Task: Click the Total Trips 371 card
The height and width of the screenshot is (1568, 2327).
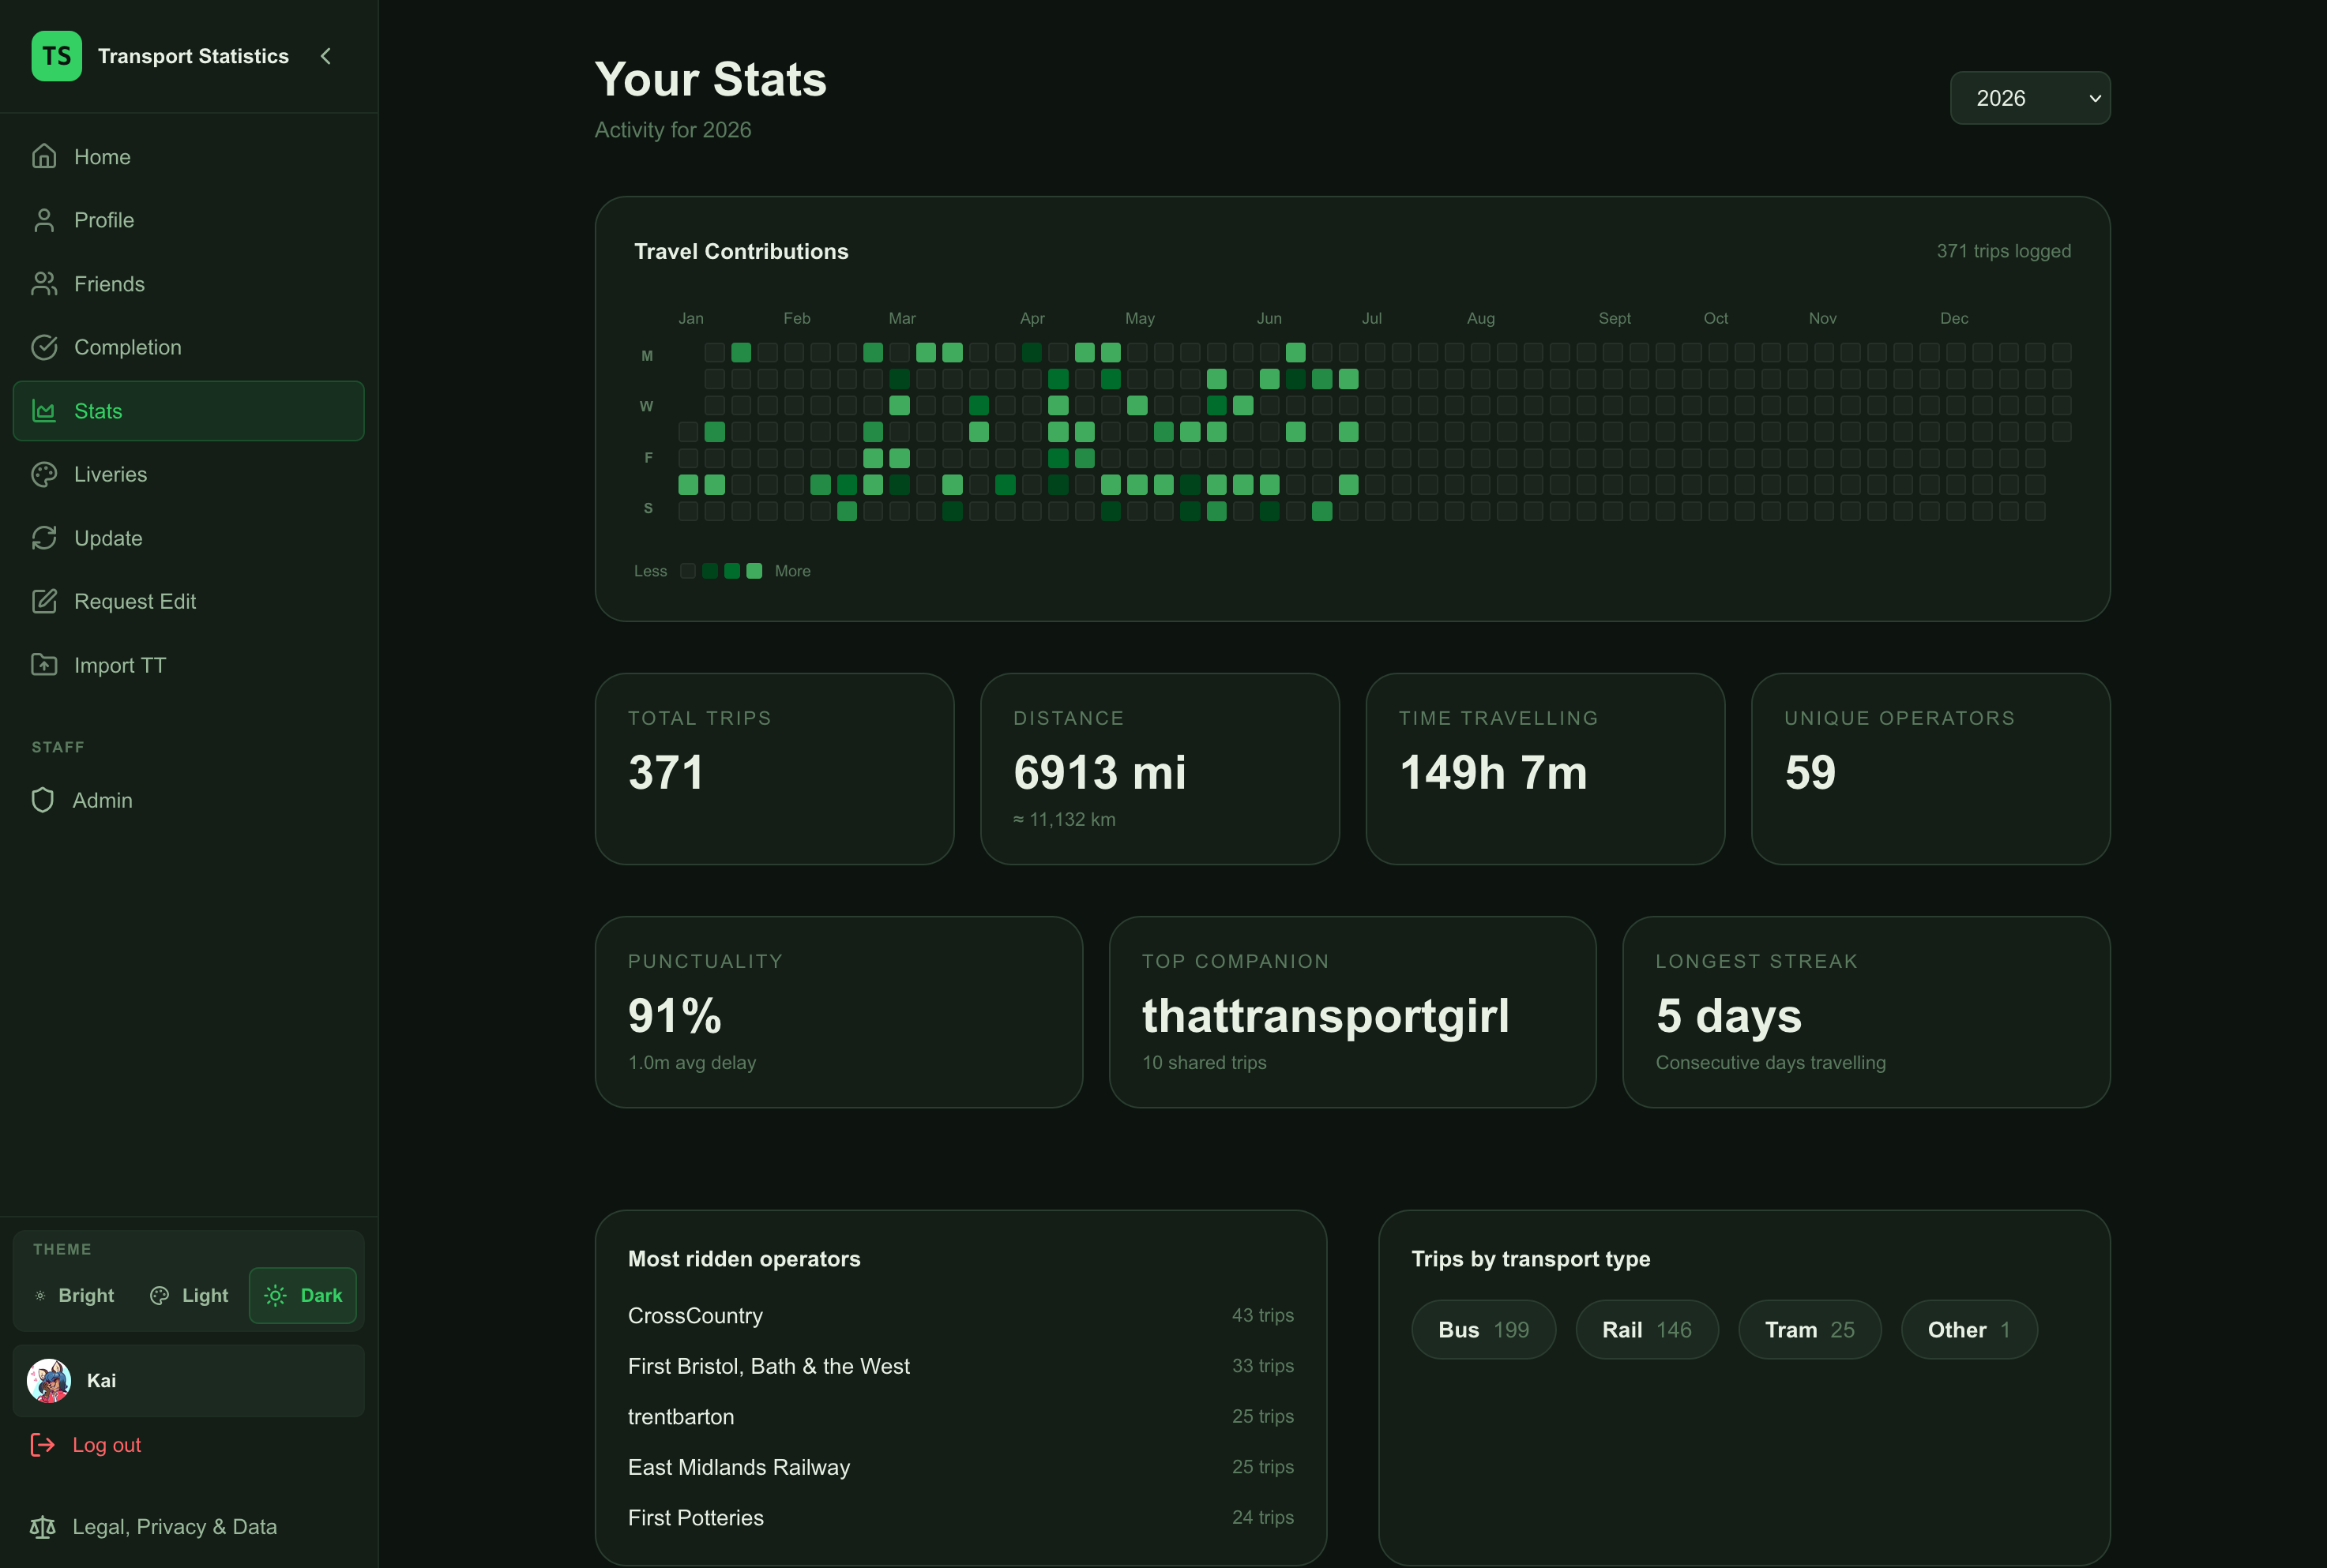Action: point(774,768)
